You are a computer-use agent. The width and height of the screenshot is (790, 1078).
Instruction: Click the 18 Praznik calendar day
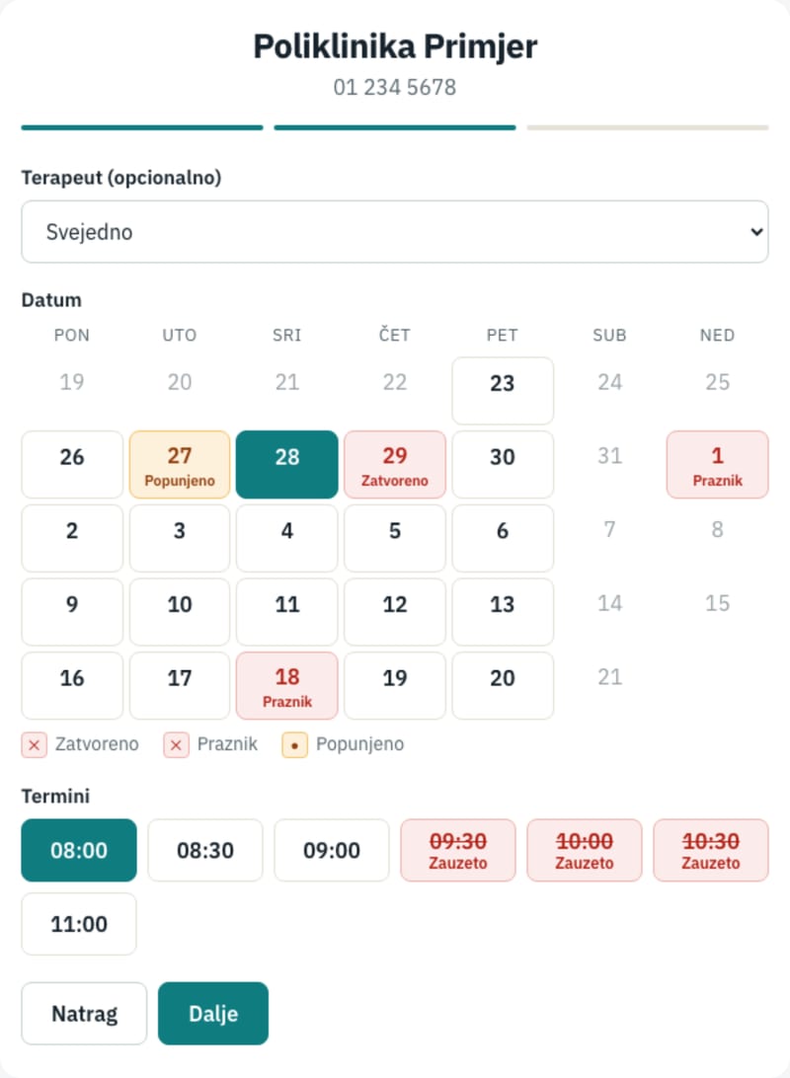[x=286, y=685]
